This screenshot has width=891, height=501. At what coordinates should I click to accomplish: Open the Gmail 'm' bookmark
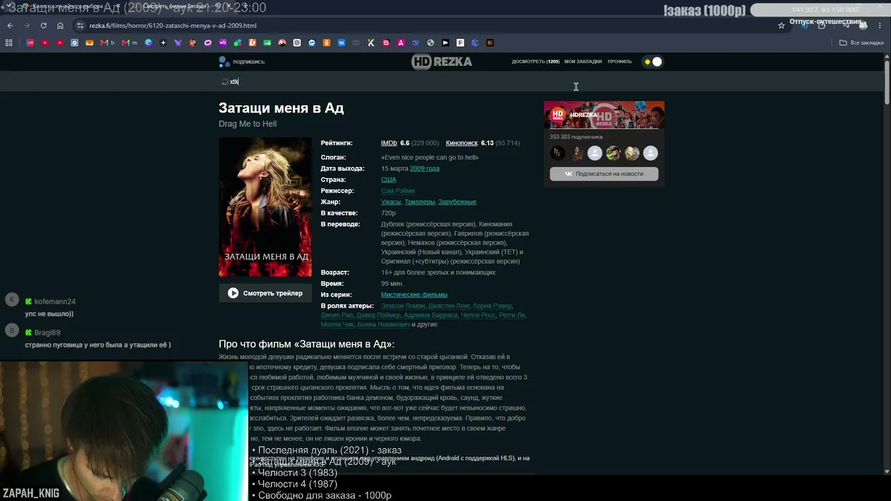tap(129, 42)
